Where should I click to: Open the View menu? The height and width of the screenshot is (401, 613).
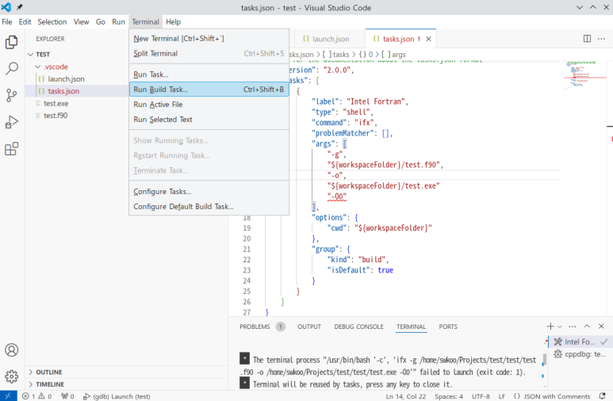click(x=82, y=22)
